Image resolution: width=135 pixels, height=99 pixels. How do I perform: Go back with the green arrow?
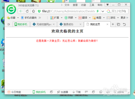[21, 11]
